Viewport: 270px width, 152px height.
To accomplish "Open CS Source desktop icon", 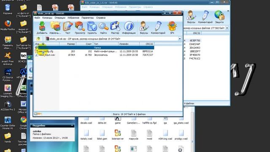I will 8,75.
